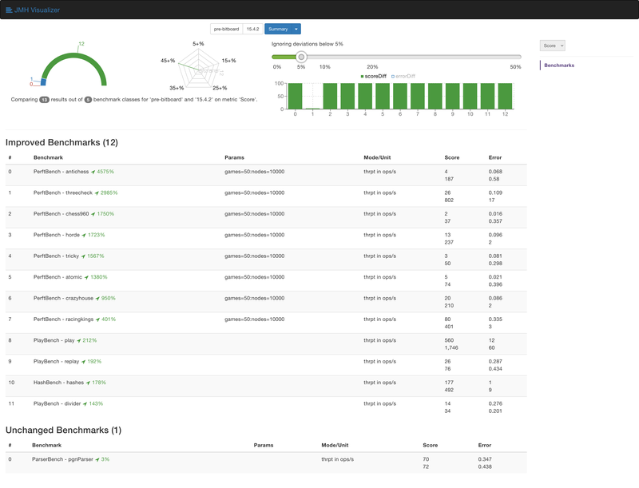Open the JMH Visualizer home link
The image size is (639, 488).
pyautogui.click(x=33, y=10)
